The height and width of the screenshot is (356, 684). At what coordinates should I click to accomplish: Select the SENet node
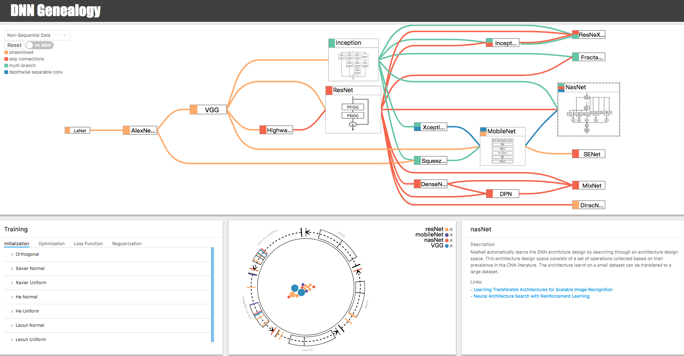589,154
